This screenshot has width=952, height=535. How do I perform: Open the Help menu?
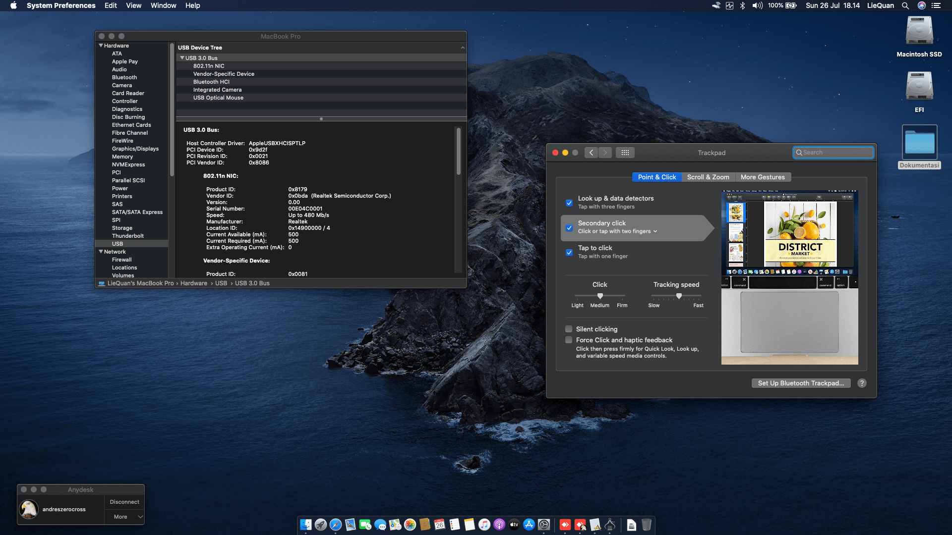[192, 5]
